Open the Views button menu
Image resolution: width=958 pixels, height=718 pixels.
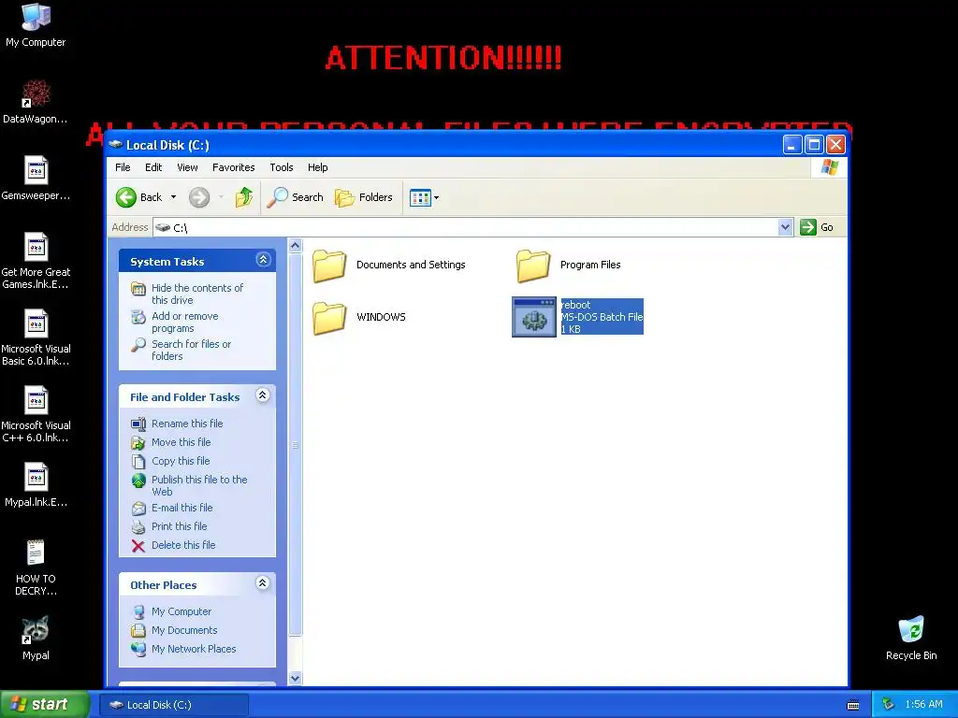point(424,197)
